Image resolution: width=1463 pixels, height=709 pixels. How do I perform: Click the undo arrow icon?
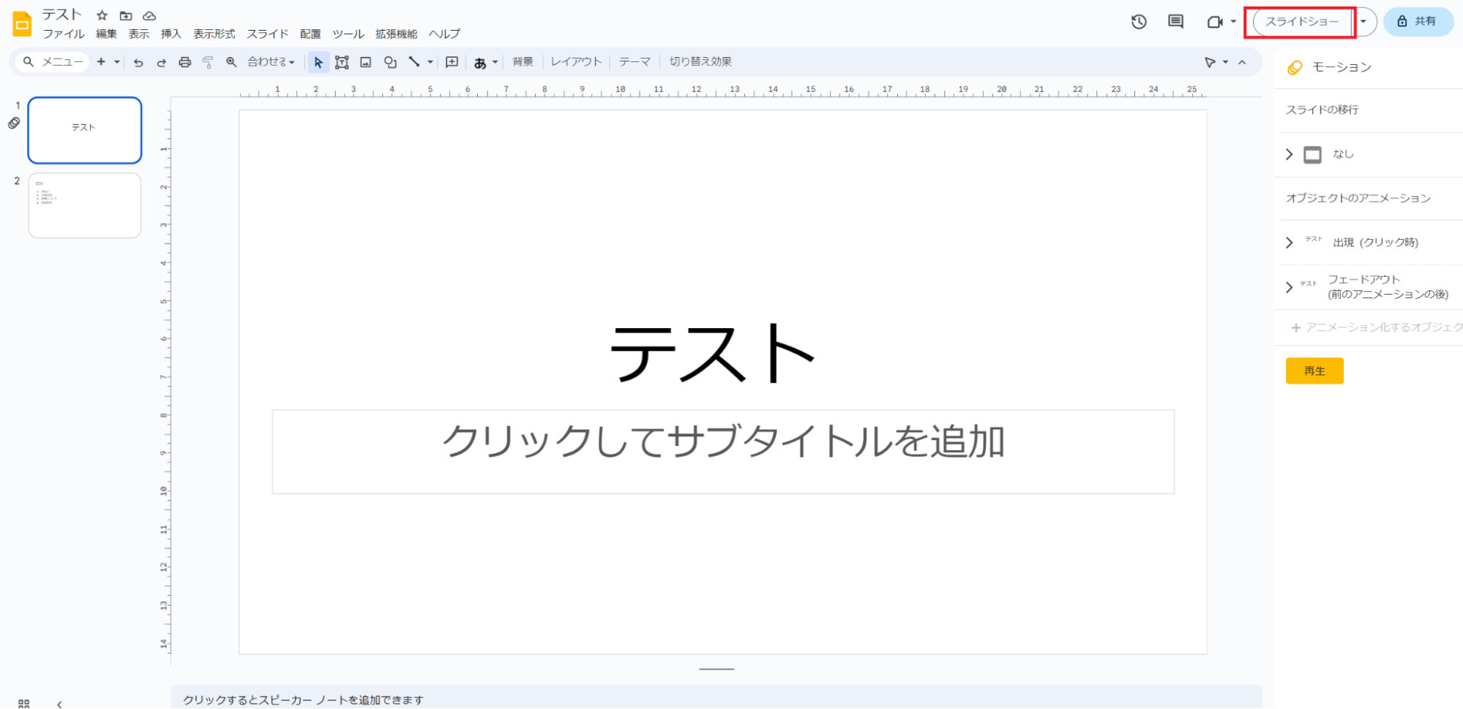pyautogui.click(x=138, y=63)
